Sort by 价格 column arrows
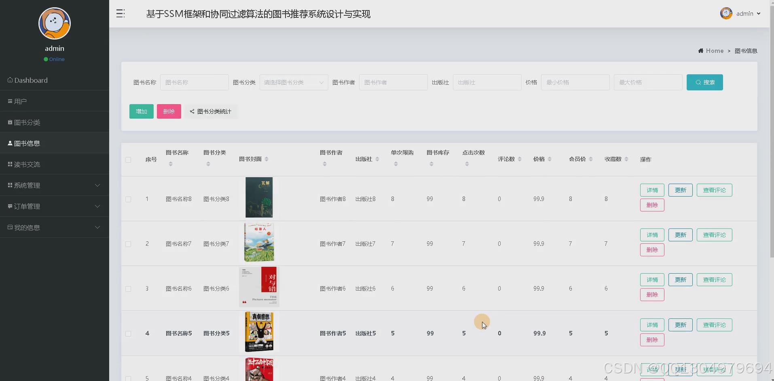This screenshot has height=381, width=774. pos(550,159)
